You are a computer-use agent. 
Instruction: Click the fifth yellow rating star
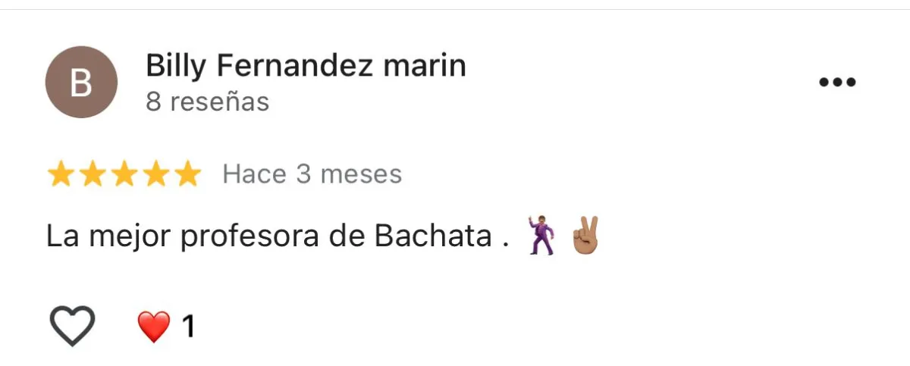pyautogui.click(x=188, y=175)
